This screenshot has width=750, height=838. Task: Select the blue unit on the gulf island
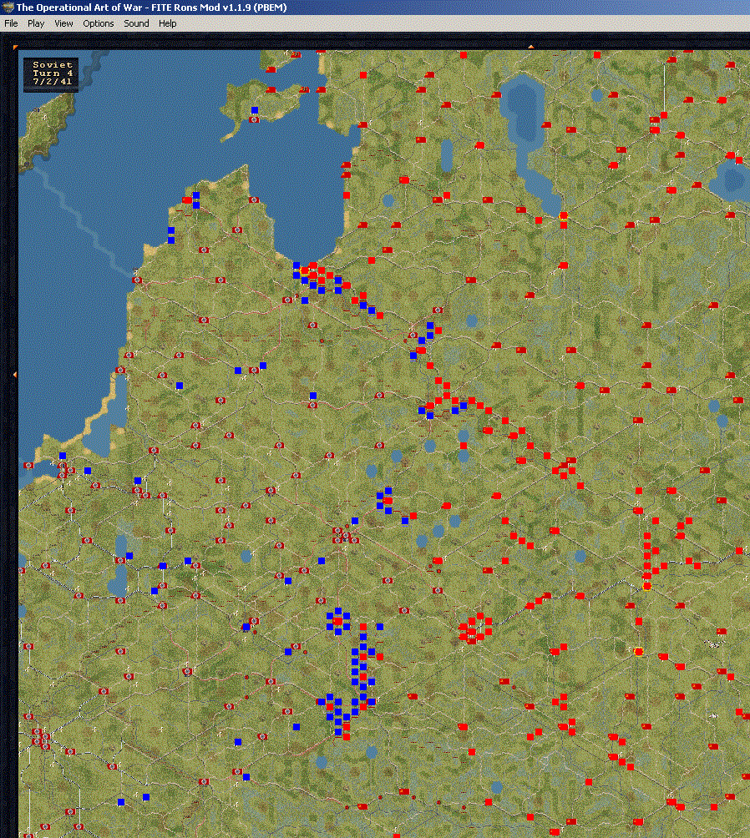click(x=255, y=110)
